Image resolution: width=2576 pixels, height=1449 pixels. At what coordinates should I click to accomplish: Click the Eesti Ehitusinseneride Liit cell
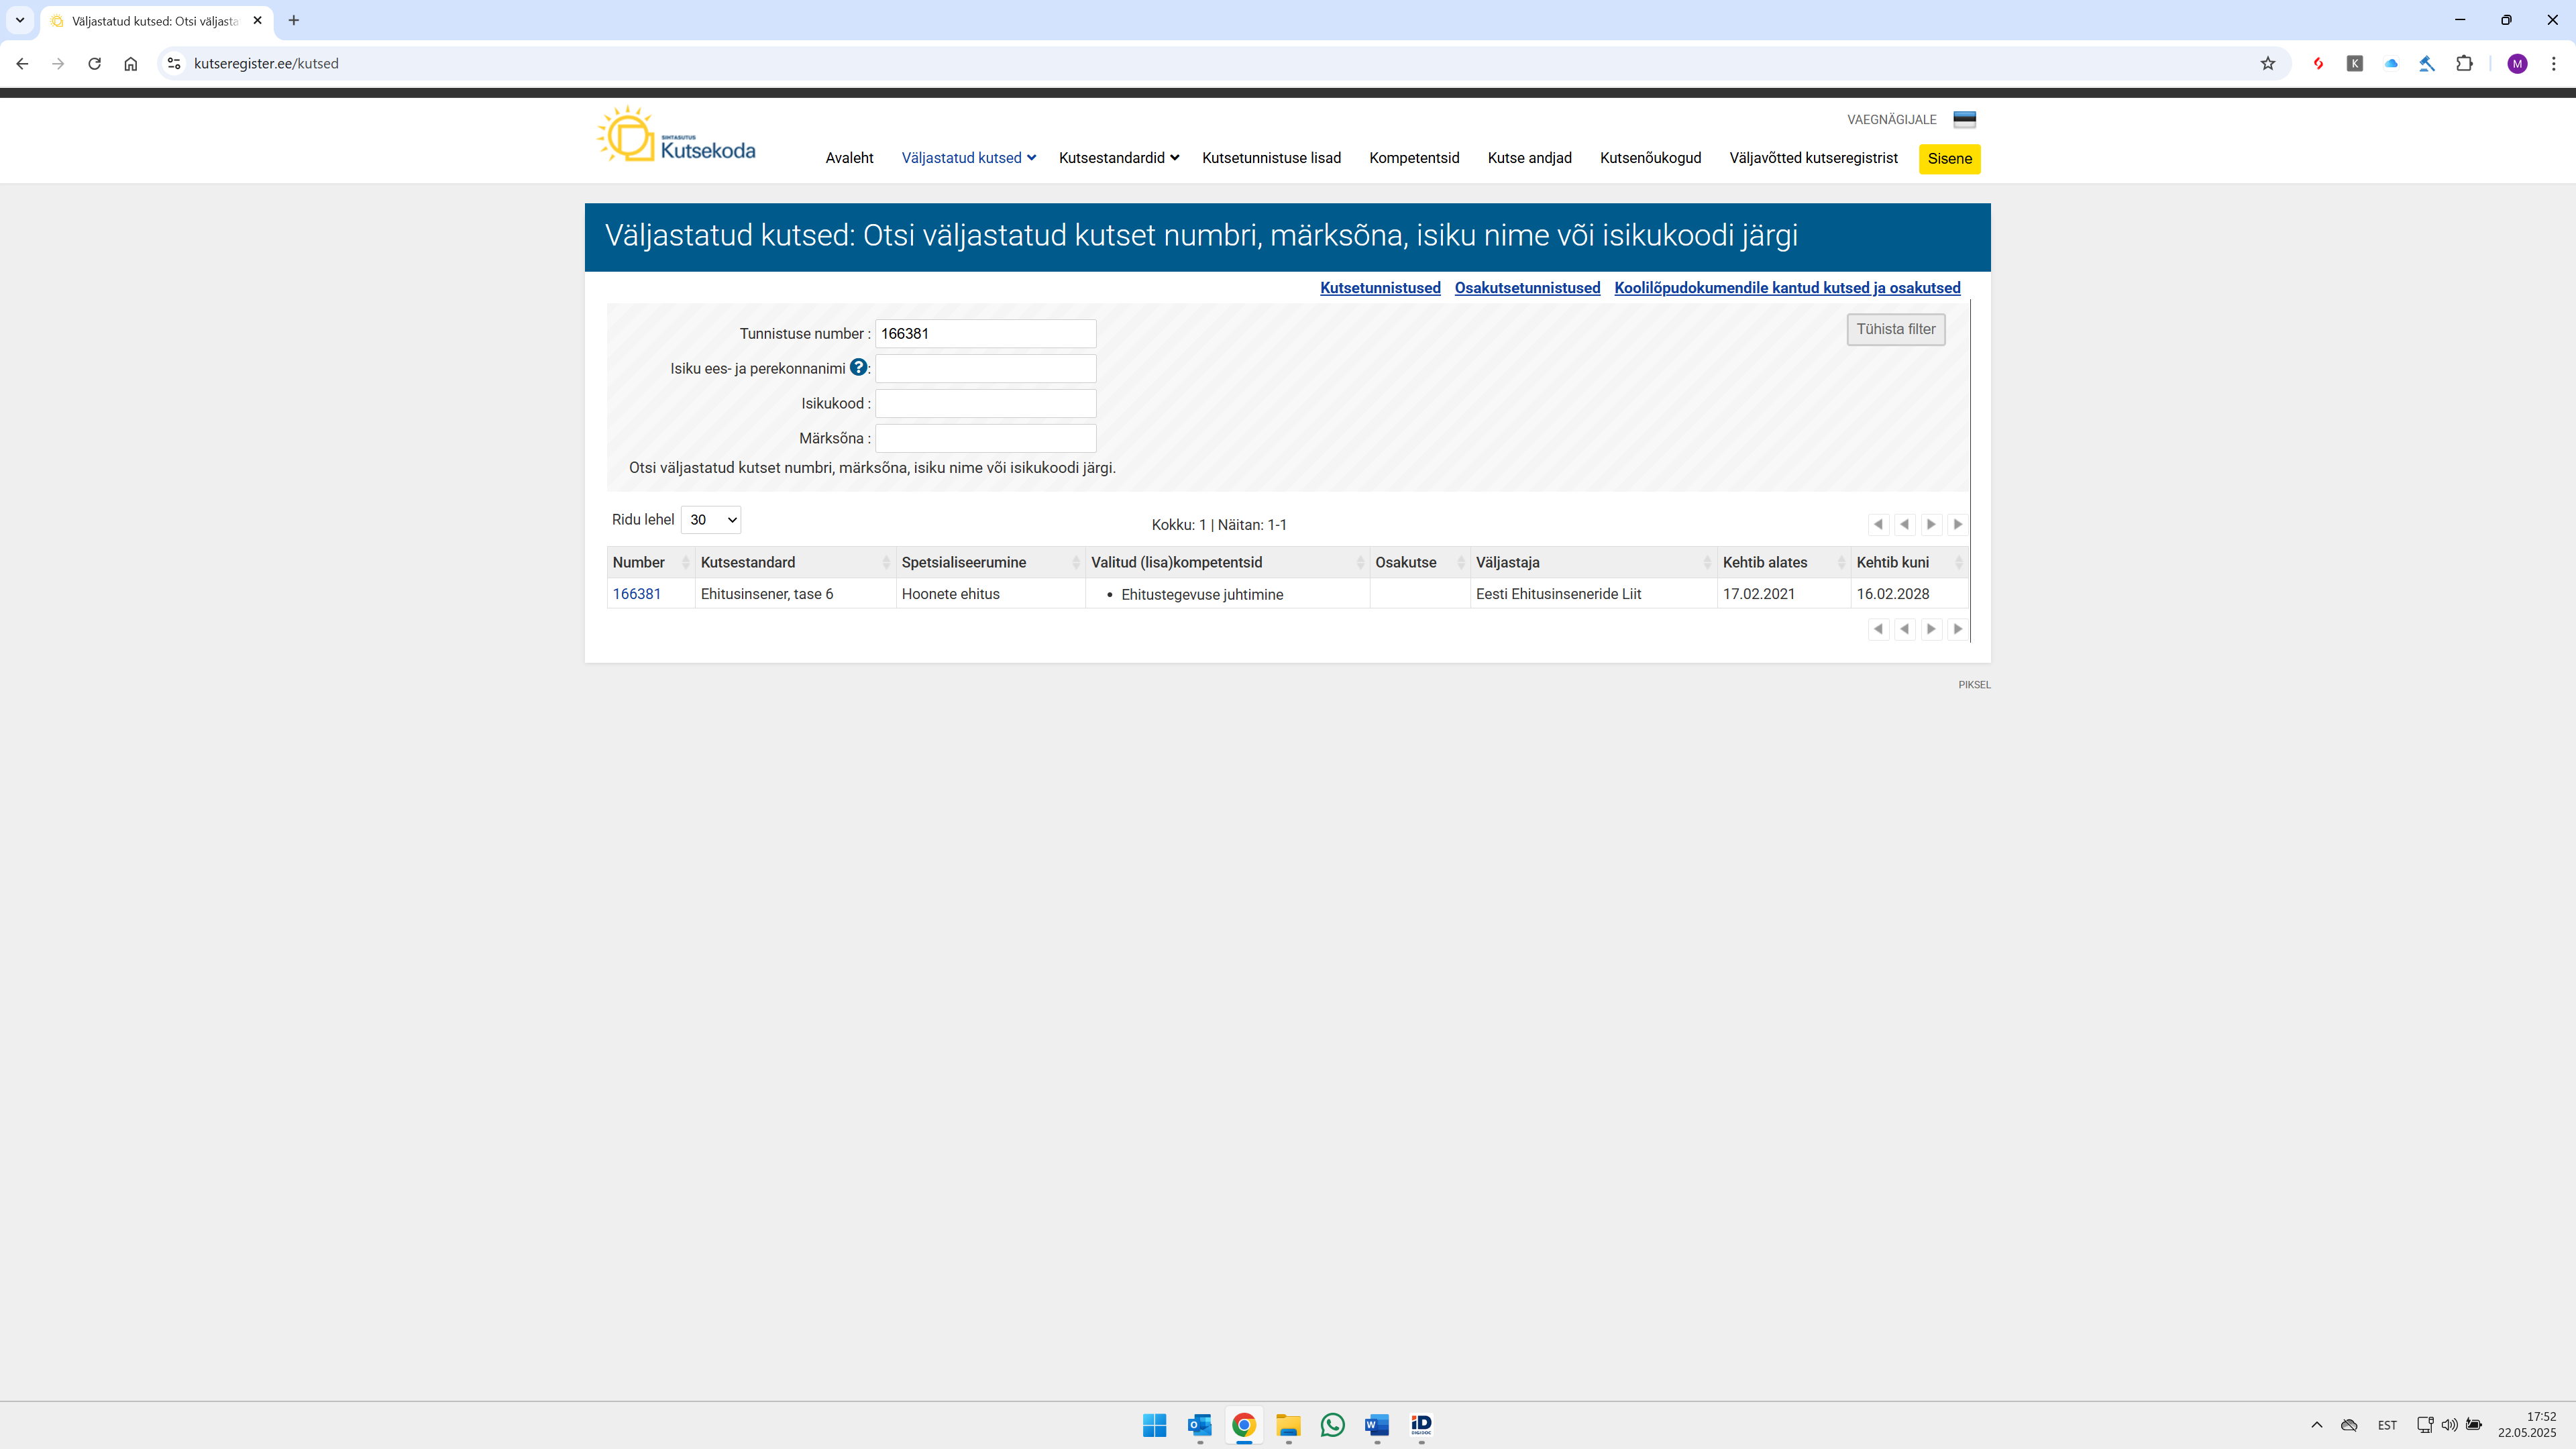[x=1593, y=594]
